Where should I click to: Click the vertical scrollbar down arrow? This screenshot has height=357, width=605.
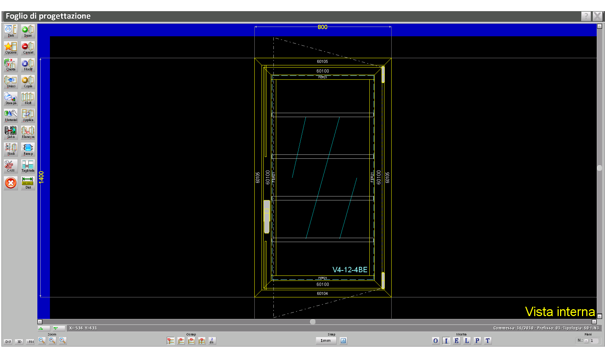pos(599,316)
